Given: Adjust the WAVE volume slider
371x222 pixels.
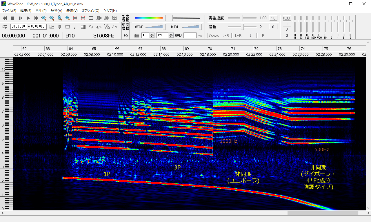Looking at the screenshot, I should (155, 27).
